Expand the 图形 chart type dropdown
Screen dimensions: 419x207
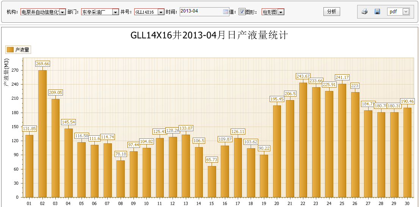(281, 12)
